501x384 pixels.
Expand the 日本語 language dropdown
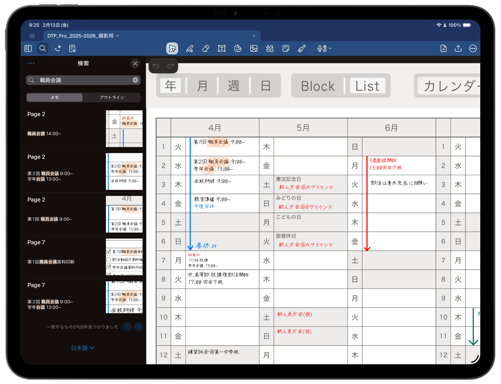(x=83, y=348)
